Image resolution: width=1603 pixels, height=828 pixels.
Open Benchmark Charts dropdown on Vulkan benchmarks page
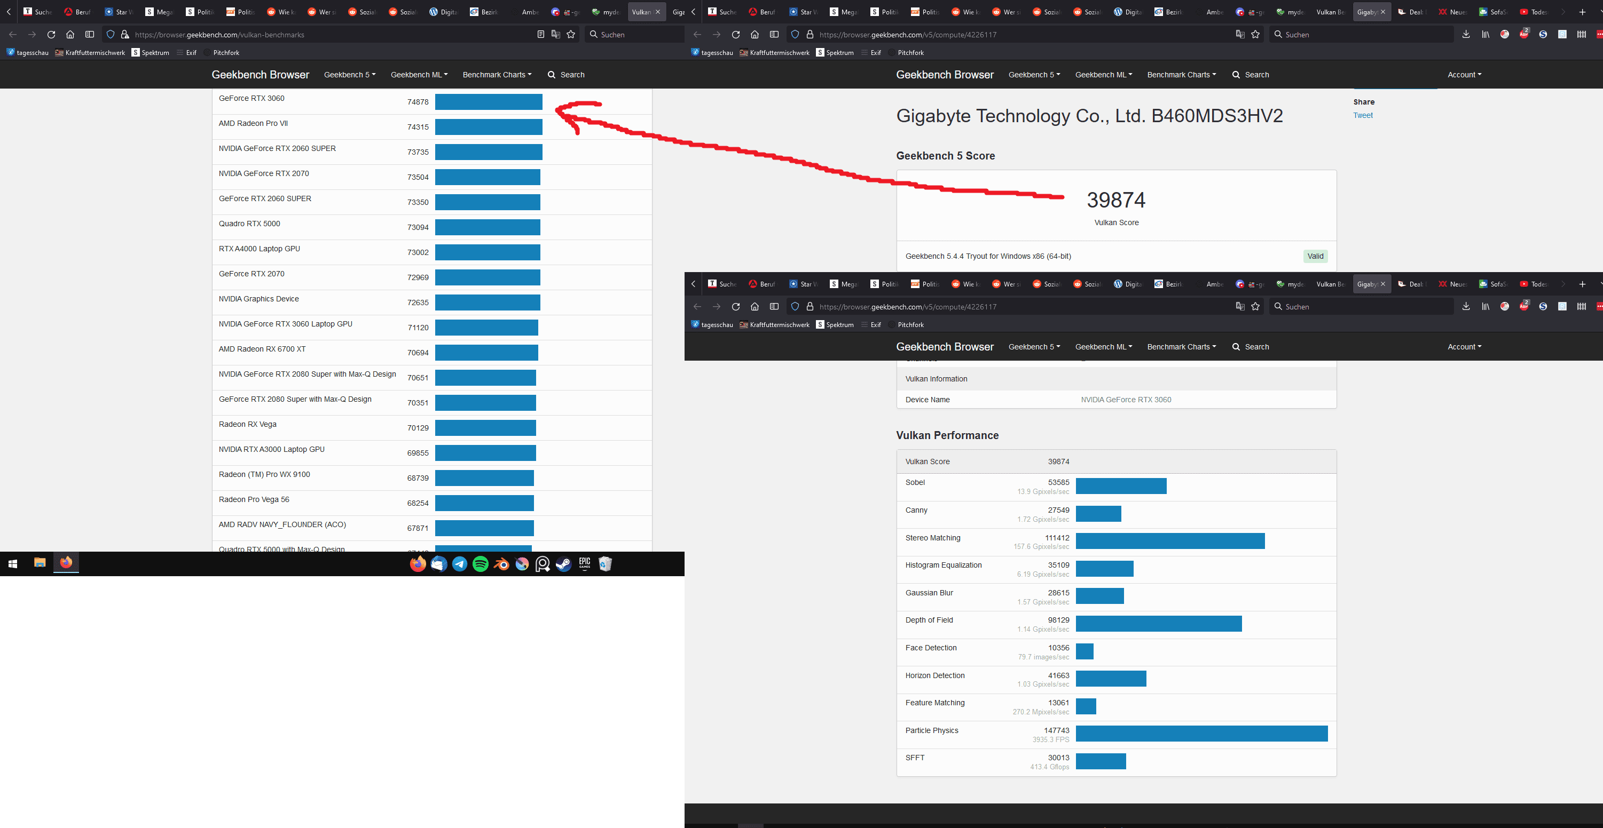pyautogui.click(x=497, y=75)
